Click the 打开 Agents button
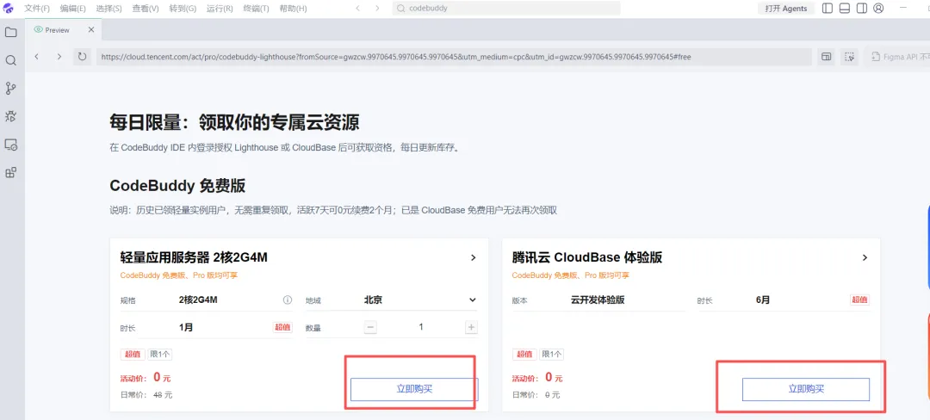Image resolution: width=930 pixels, height=420 pixels. click(786, 9)
